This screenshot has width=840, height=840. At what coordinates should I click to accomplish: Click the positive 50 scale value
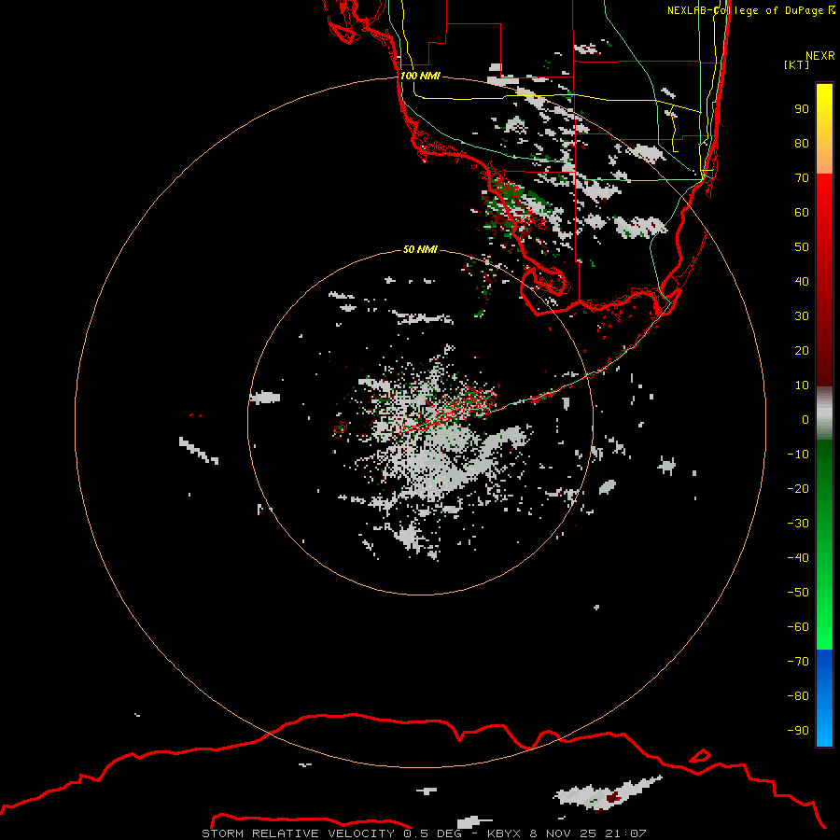[802, 247]
